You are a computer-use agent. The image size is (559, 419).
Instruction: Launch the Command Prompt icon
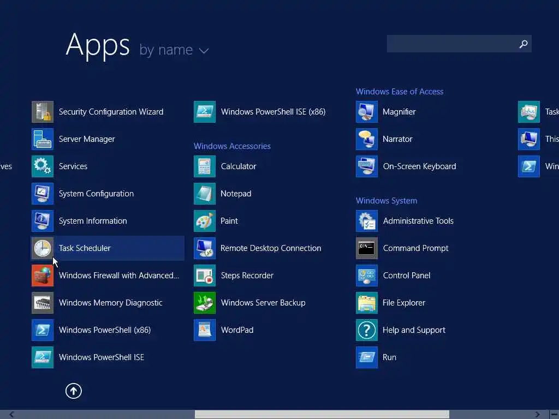point(367,248)
